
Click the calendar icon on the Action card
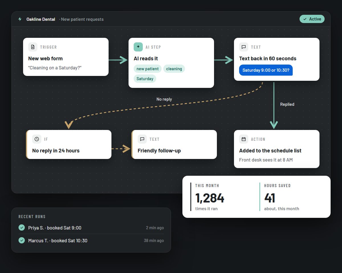[x=244, y=139]
